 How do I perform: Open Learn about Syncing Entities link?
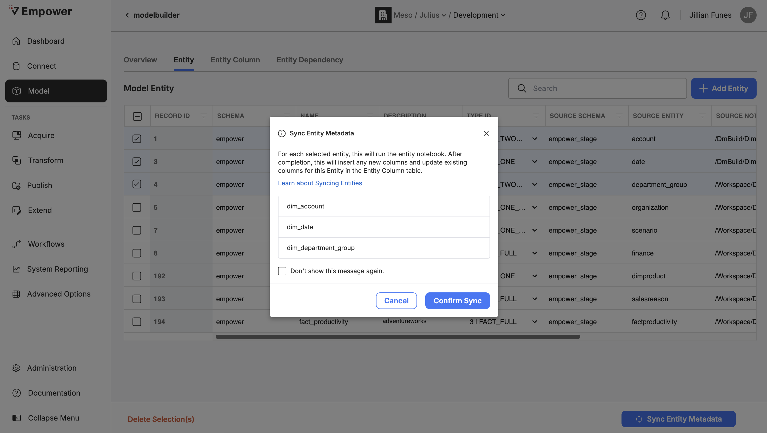coord(320,183)
